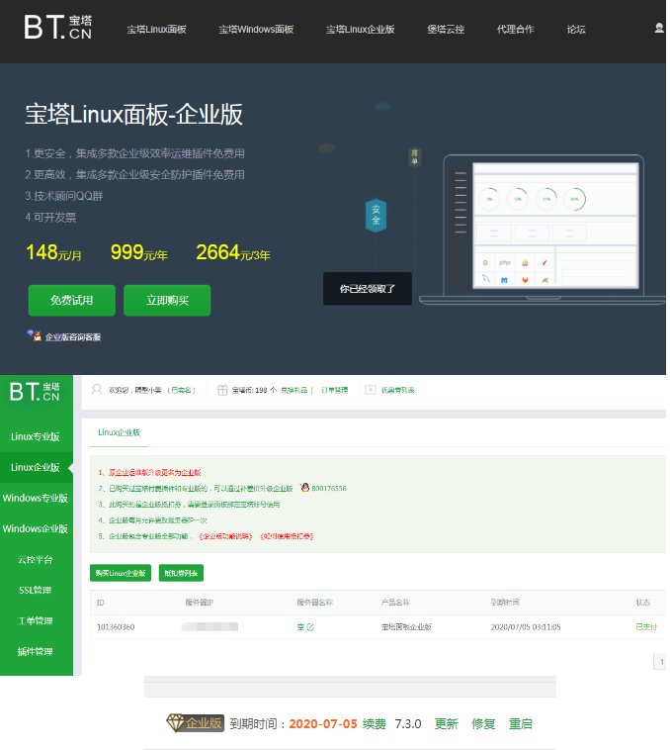Click the edit pencil icon in 服务器名称 cell

(x=310, y=626)
